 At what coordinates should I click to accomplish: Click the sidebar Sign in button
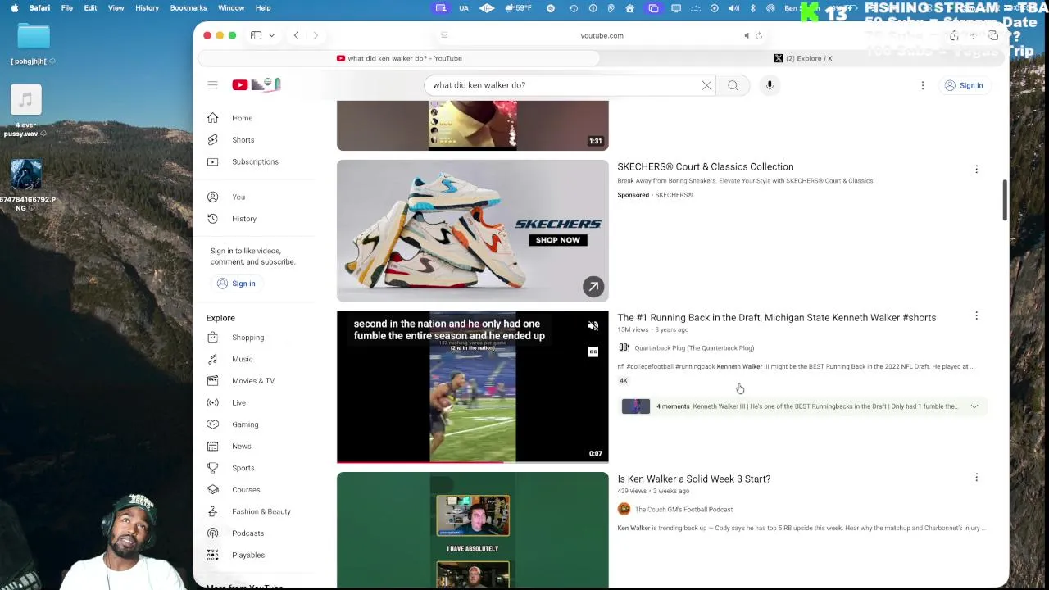[x=236, y=284]
